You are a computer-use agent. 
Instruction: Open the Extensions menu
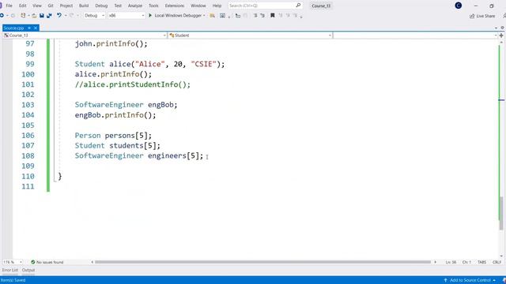[175, 6]
